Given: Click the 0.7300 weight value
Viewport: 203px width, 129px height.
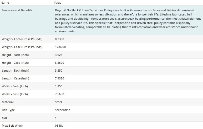Looking at the screenshot, I should [59, 39].
